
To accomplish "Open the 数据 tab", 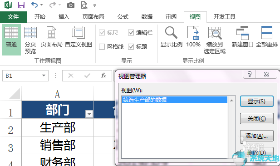I will click(147, 17).
